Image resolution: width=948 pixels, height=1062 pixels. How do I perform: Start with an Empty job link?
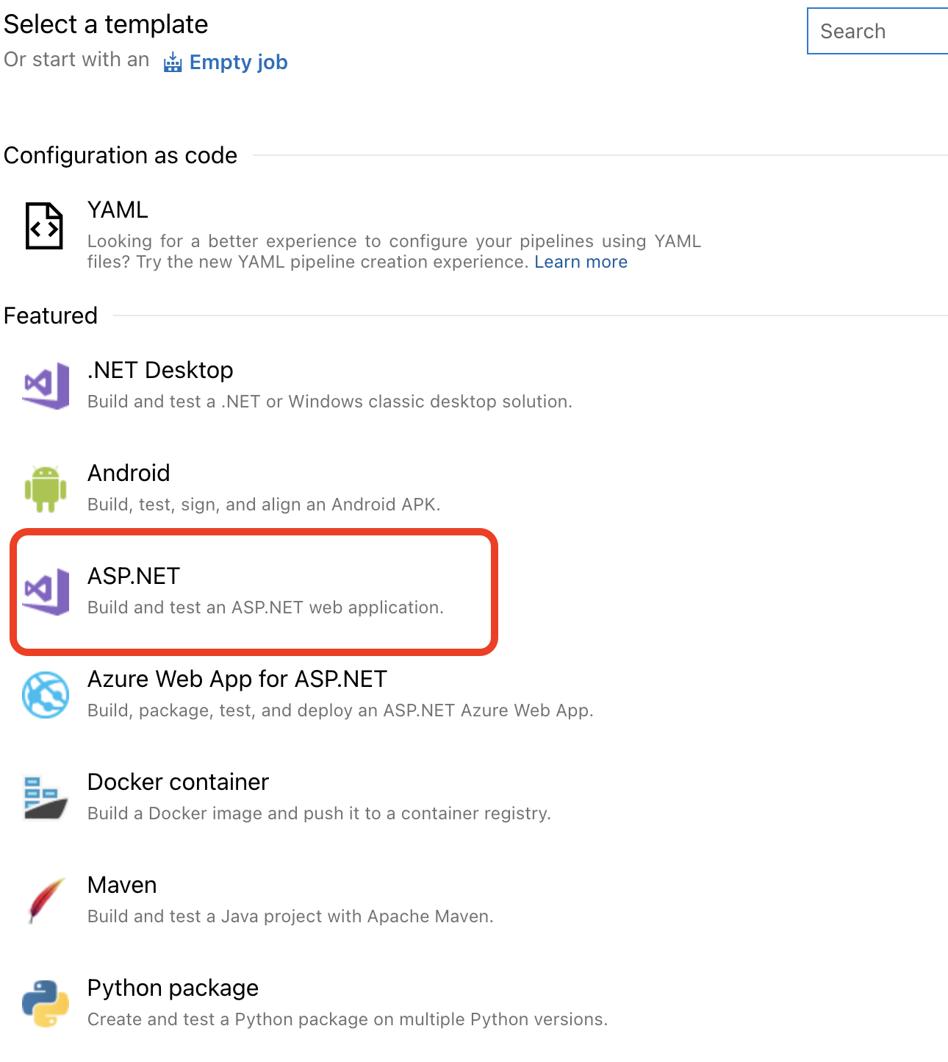(238, 63)
